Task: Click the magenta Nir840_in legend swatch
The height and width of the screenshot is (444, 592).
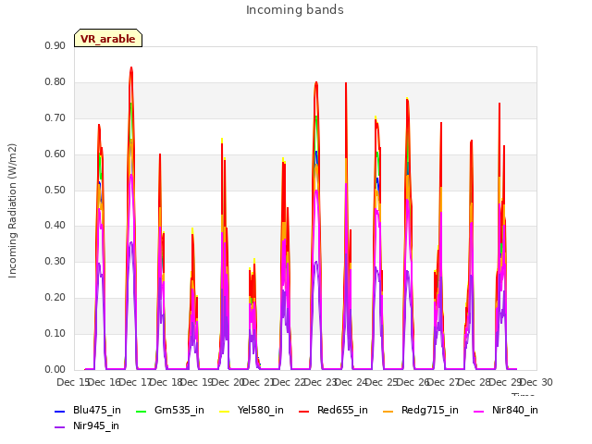Action: pos(479,411)
